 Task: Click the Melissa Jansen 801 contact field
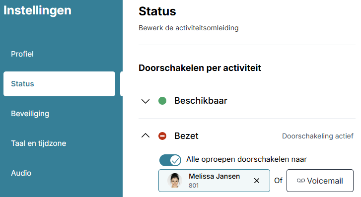click(x=214, y=181)
